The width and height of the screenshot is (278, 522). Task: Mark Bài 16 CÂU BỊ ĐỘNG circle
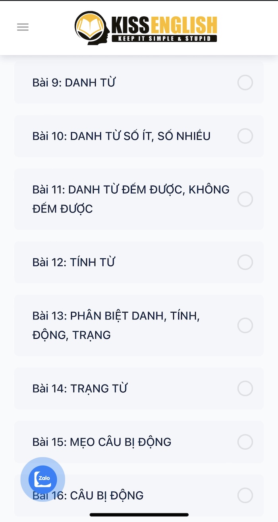click(245, 495)
